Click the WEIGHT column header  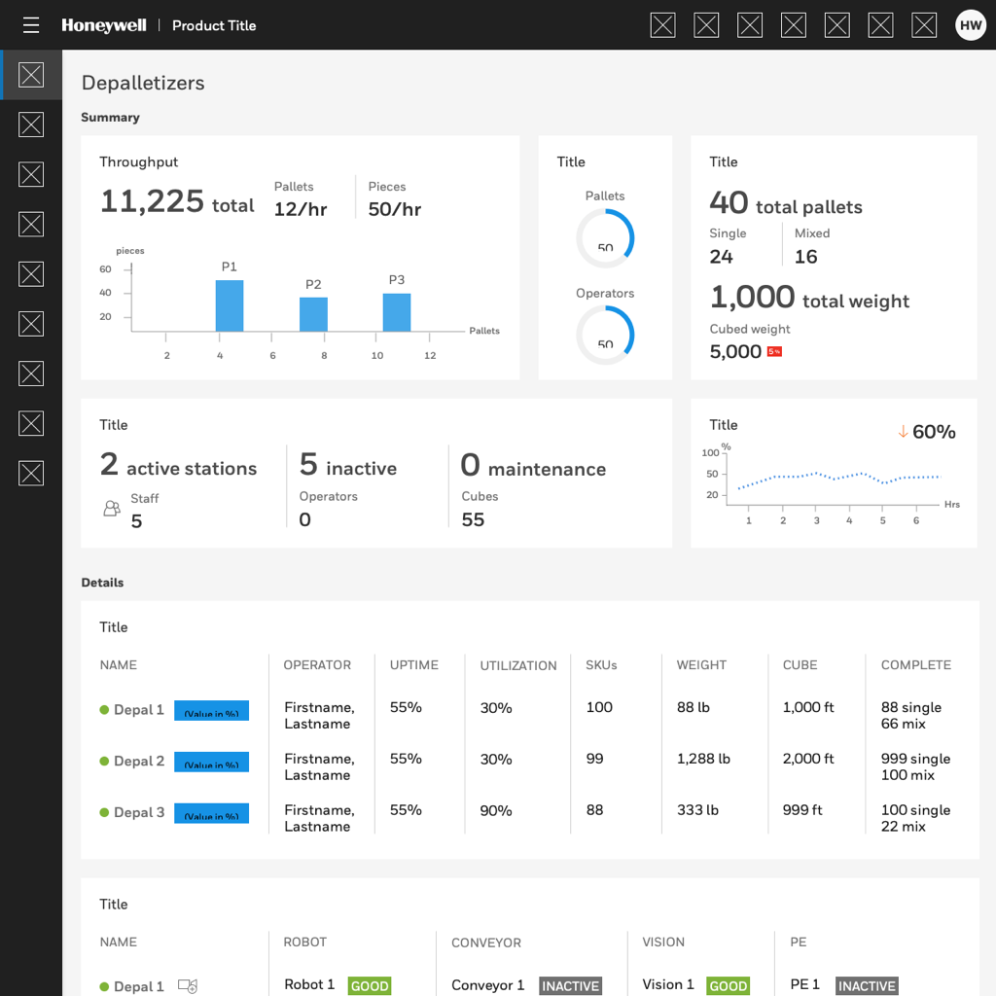(701, 665)
